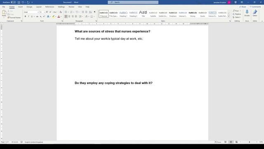Viewport: 264px width, 149px height.
Task: Click the Format Painter button
Action: pyautogui.click(x=14, y=17)
